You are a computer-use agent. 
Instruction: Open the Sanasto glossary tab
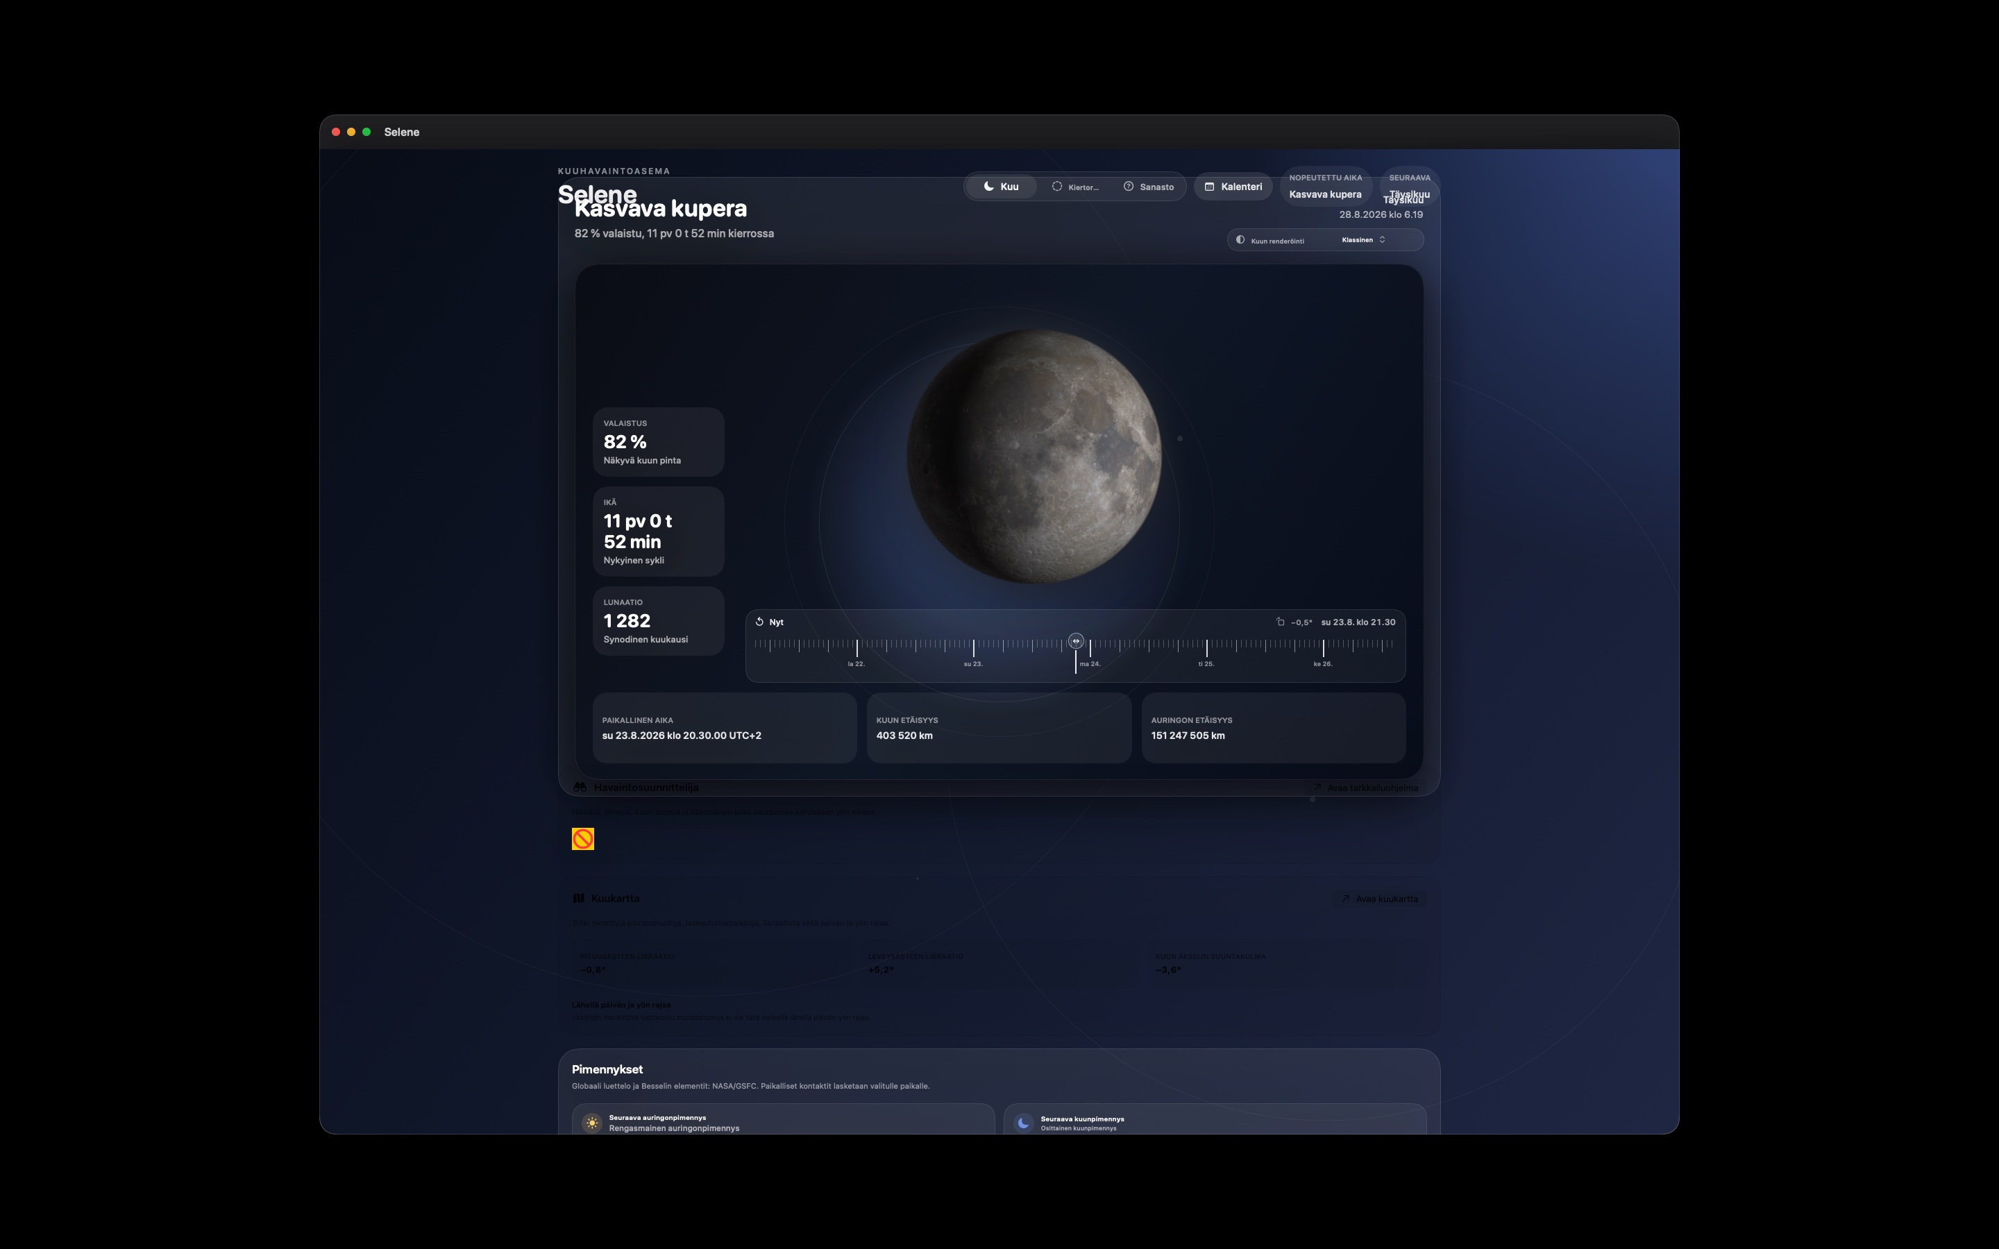pos(1148,187)
